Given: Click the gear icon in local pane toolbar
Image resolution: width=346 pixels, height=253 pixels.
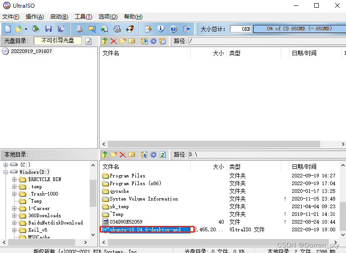Looking at the screenshot, I should point(154,155).
